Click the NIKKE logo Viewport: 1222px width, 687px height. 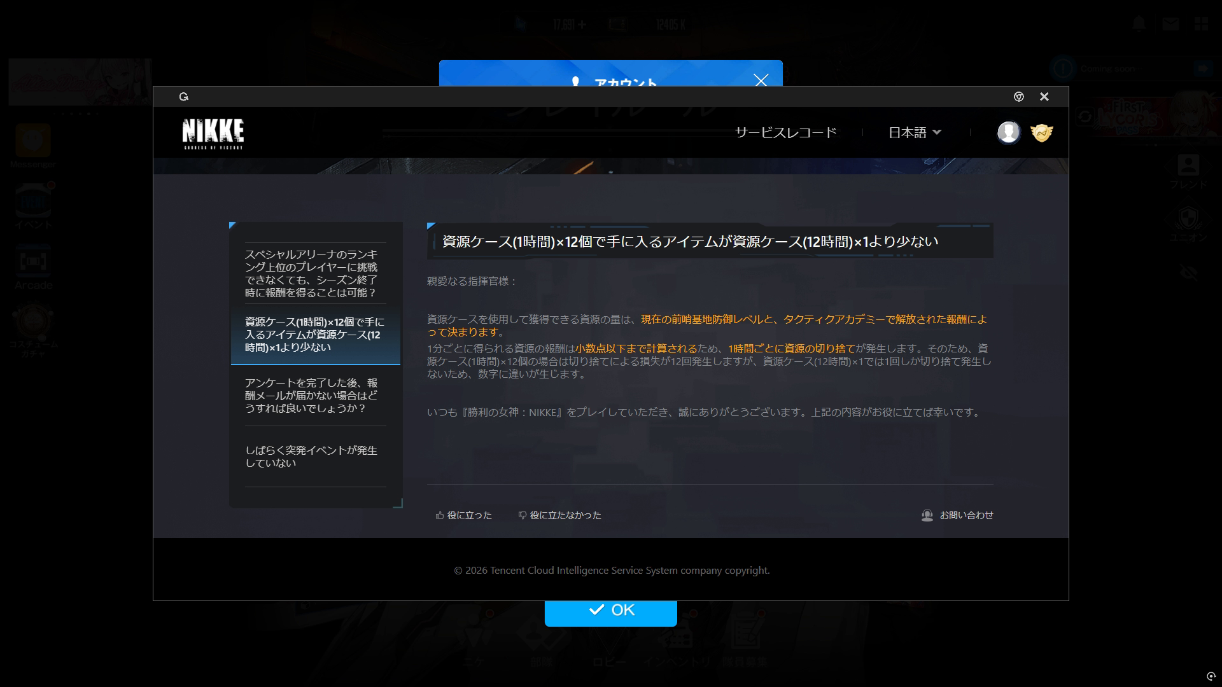213,133
